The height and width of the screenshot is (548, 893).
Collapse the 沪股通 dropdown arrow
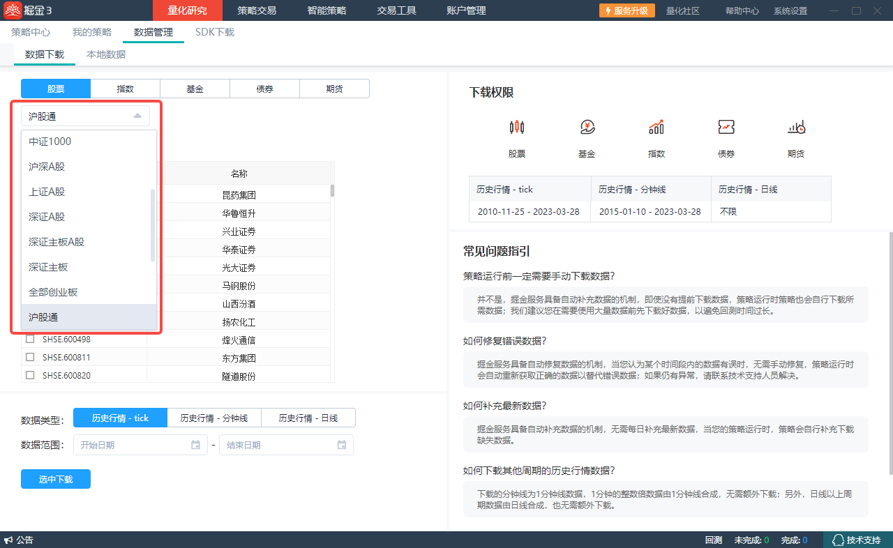pyautogui.click(x=137, y=116)
